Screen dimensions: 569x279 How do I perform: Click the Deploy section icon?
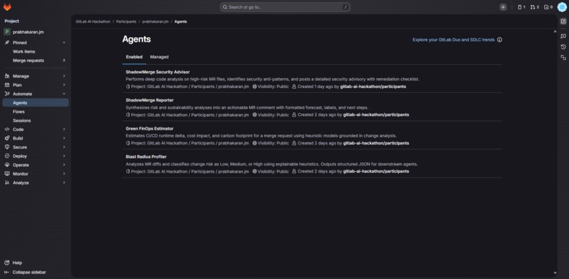(7, 156)
